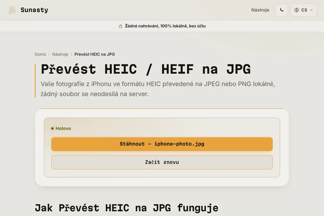The image size is (324, 216).
Task: Click the 'Převést HEIC na JPG' breadcrumb
Action: (95, 54)
